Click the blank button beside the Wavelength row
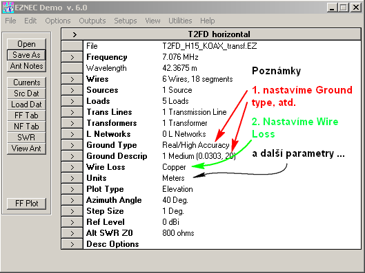 (x=72, y=68)
